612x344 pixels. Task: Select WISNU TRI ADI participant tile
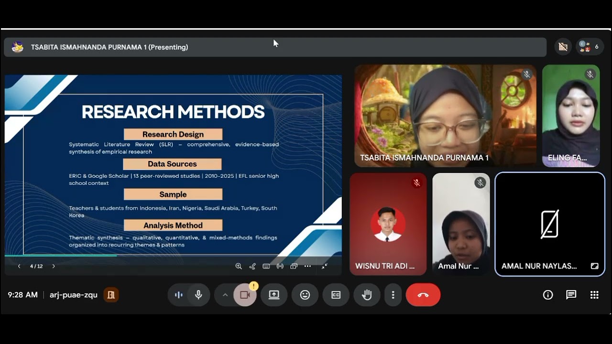[x=388, y=224]
